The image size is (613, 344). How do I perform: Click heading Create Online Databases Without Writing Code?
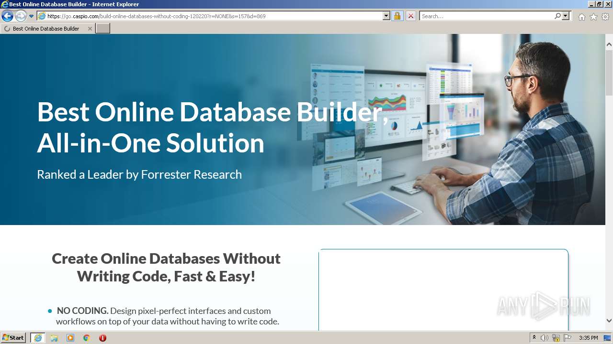click(x=166, y=267)
